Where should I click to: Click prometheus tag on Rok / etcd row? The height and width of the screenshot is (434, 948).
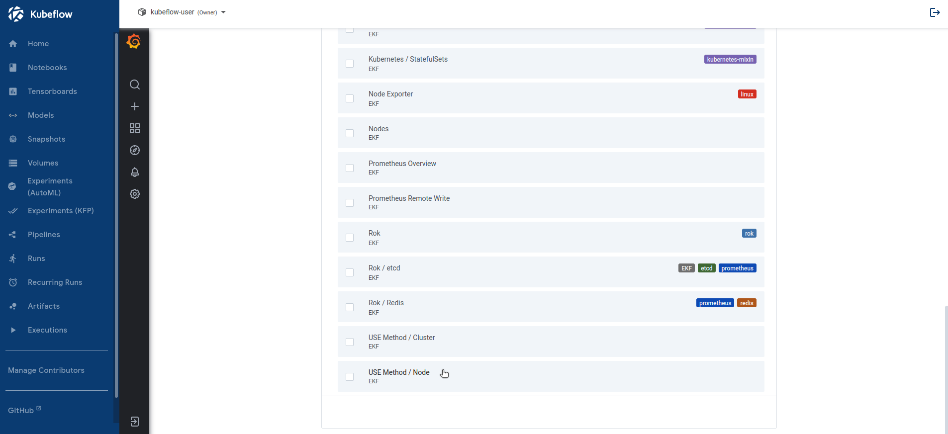[737, 268]
